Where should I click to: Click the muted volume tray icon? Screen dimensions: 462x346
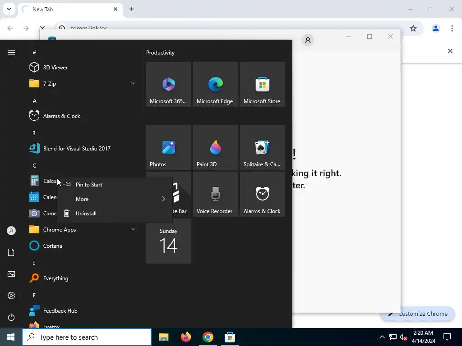pyautogui.click(x=404, y=337)
